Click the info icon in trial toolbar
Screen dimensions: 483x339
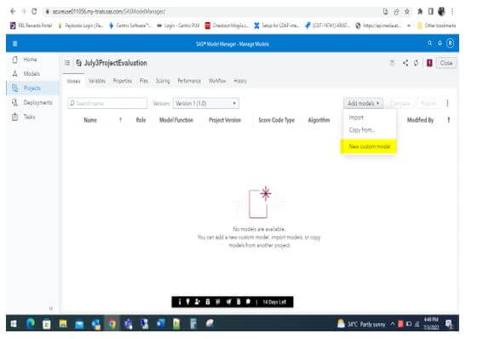180,302
